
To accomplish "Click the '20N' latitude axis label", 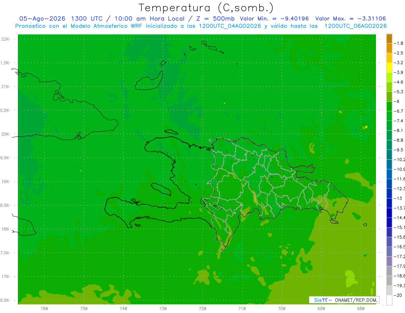I will (5, 134).
